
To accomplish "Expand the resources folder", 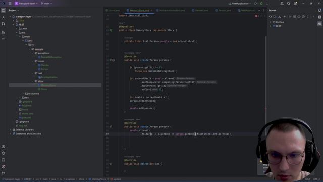I will (x=23, y=94).
